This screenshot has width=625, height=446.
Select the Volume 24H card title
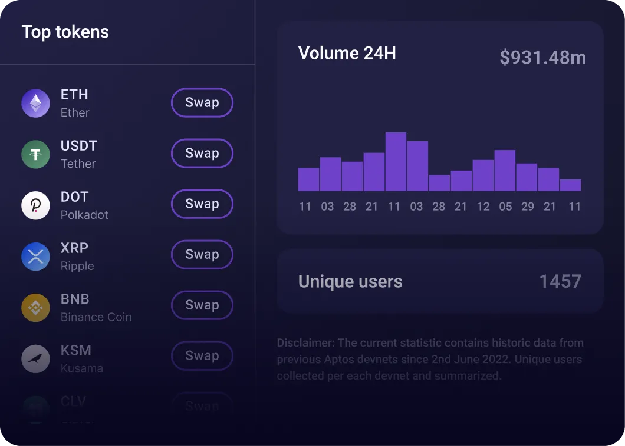pyautogui.click(x=347, y=53)
